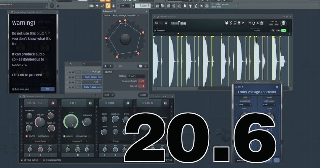Open the Fill type dropdown
The width and height of the screenshot is (320, 168).
tap(136, 76)
